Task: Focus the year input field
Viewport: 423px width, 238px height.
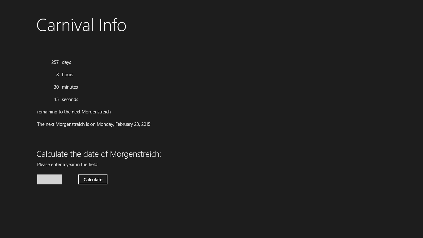Action: (x=50, y=179)
